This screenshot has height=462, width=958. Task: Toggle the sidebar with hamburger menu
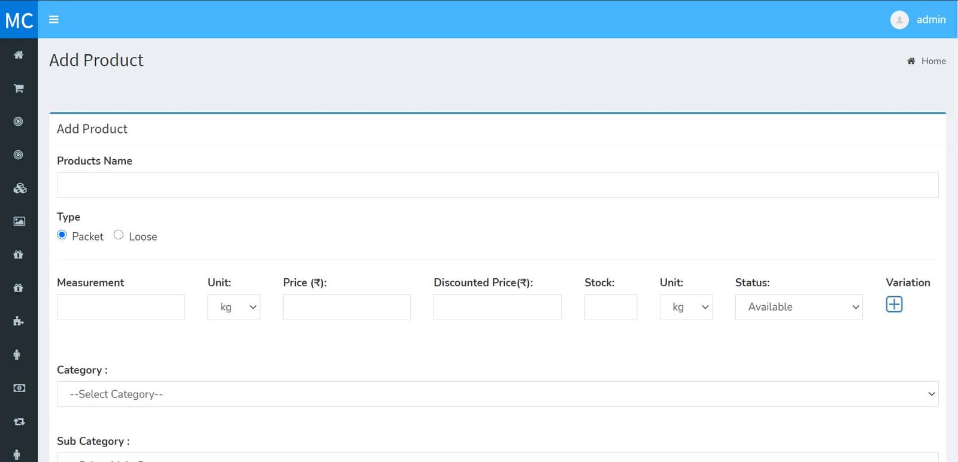click(54, 20)
